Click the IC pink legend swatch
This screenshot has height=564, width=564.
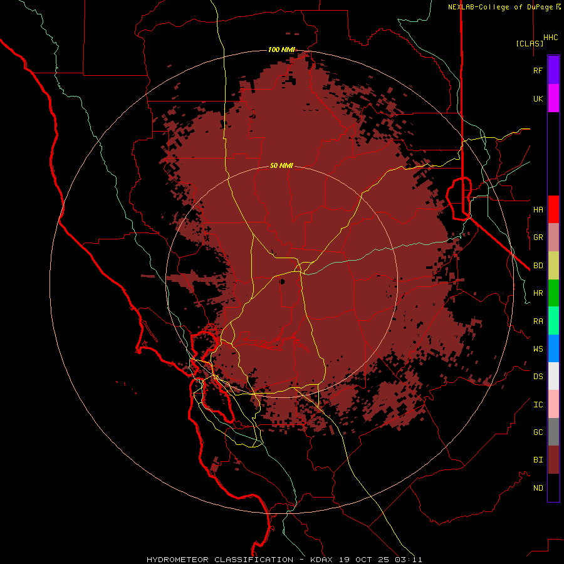point(553,404)
